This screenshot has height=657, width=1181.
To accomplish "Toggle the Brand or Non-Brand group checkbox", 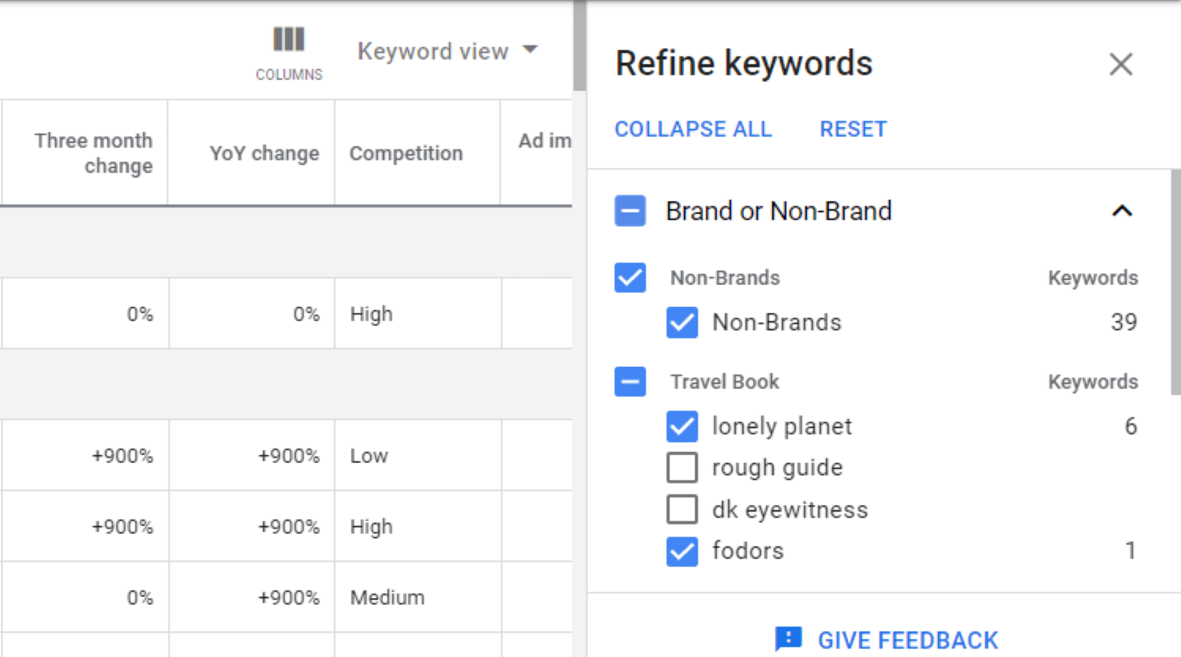I will (x=630, y=211).
